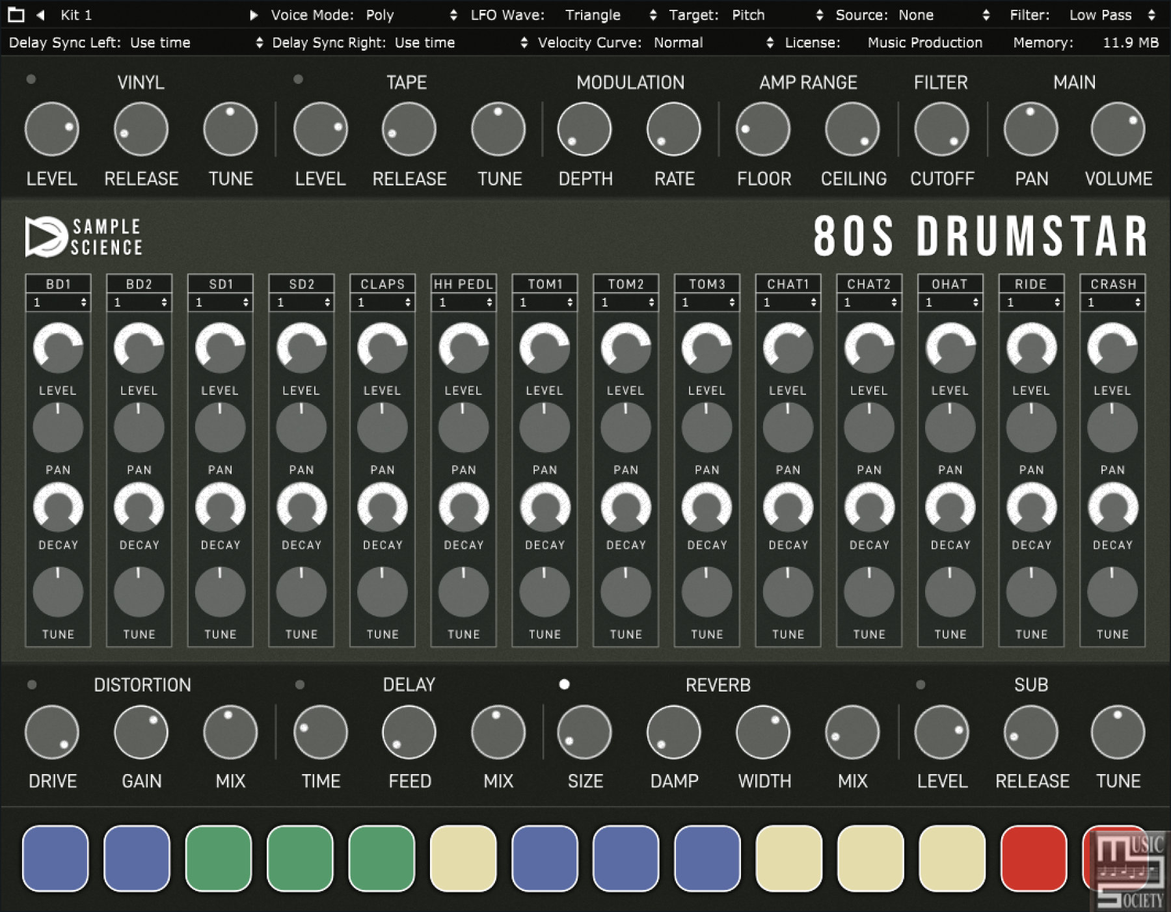Click the Sub RELEASE knob
The height and width of the screenshot is (912, 1171).
coord(1030,732)
